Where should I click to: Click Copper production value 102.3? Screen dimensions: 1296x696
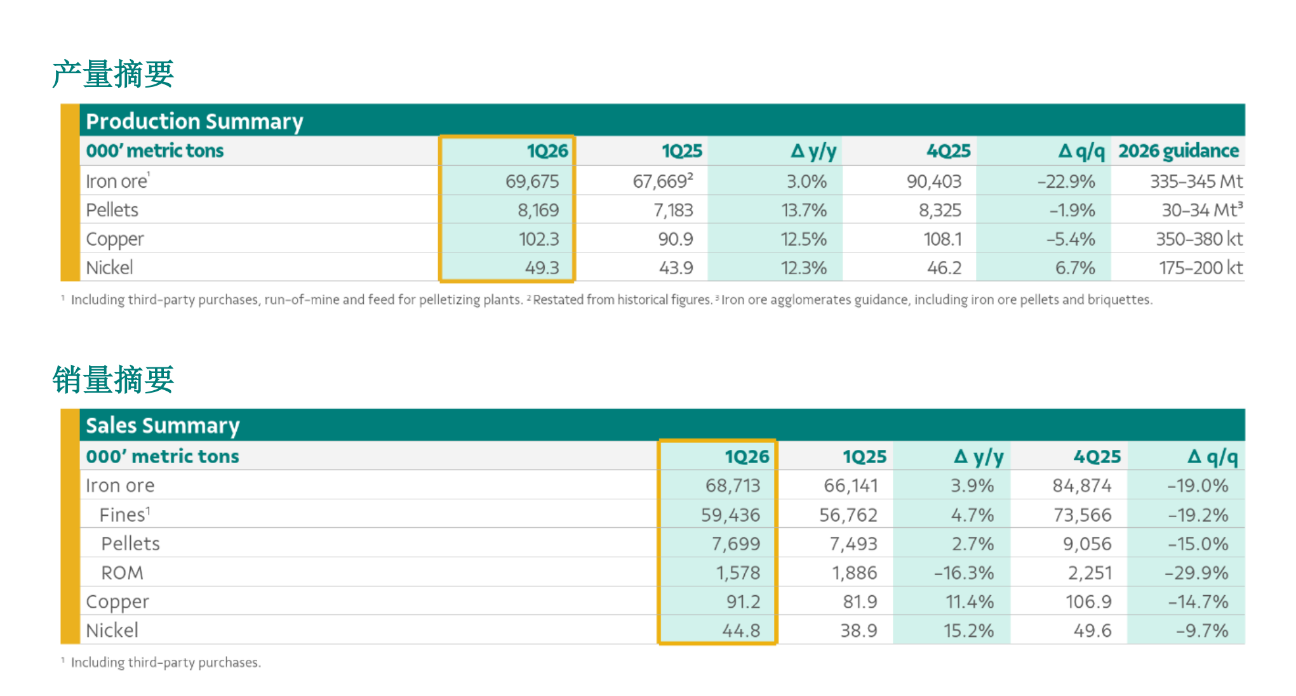point(538,239)
